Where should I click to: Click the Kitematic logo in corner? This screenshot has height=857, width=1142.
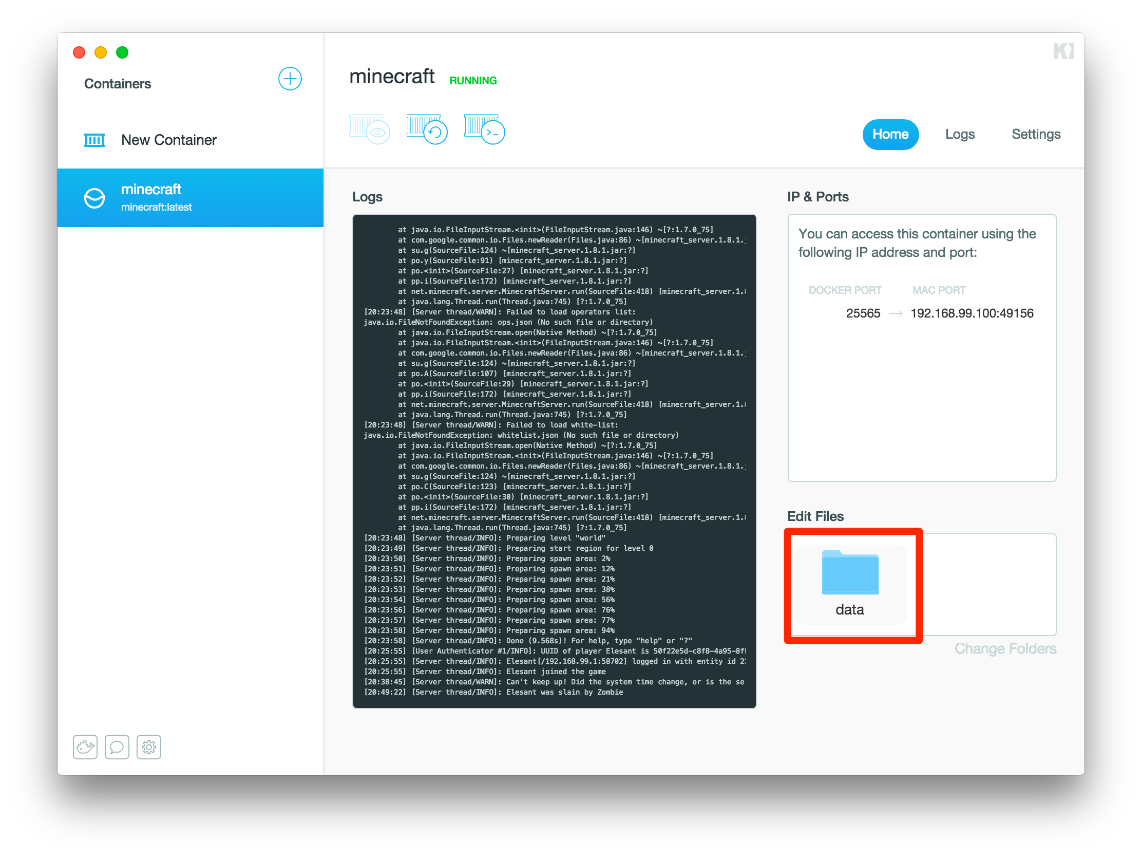click(x=1063, y=51)
